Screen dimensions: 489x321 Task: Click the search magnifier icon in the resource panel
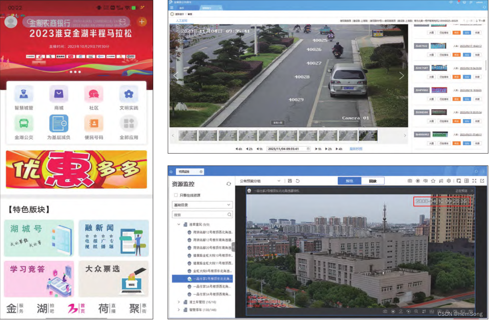point(229,215)
